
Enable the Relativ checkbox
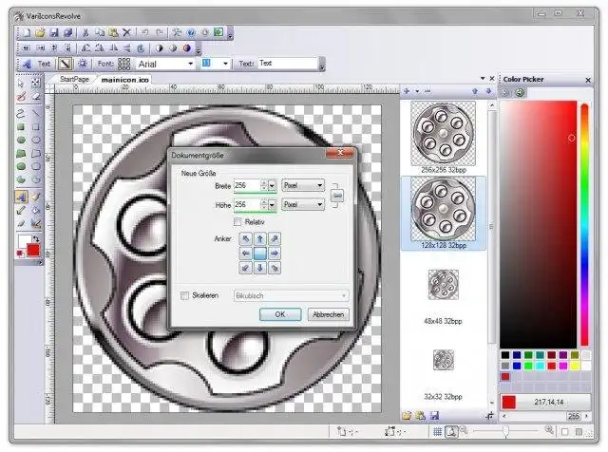tap(237, 222)
